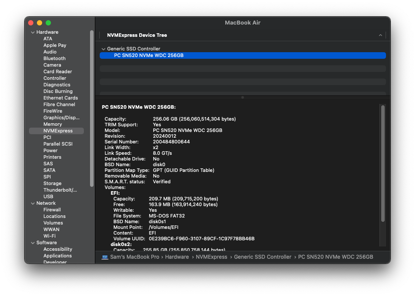This screenshot has width=415, height=296.
Task: Click the revision value 20240012
Action: tap(165, 136)
